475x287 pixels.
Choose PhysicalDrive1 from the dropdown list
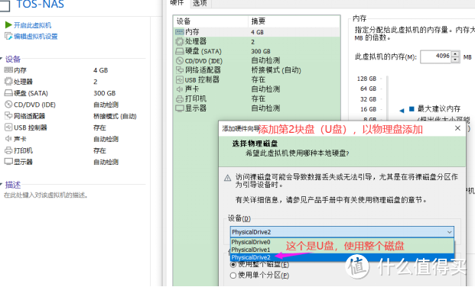[x=343, y=250]
